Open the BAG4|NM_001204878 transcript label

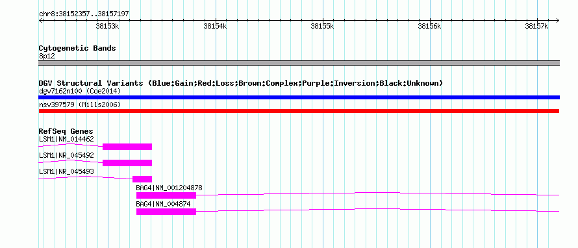[170, 188]
